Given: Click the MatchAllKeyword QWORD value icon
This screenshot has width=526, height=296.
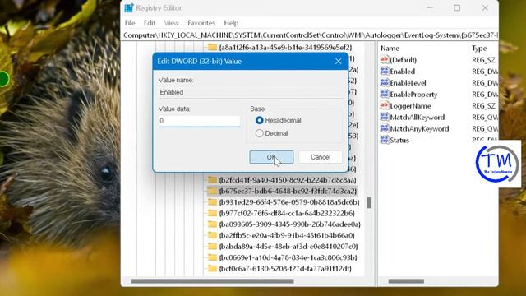Looking at the screenshot, I should pyautogui.click(x=384, y=117).
